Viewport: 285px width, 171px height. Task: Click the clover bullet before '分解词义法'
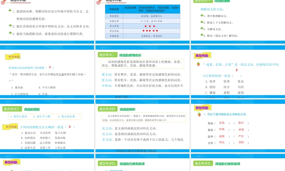(202, 28)
